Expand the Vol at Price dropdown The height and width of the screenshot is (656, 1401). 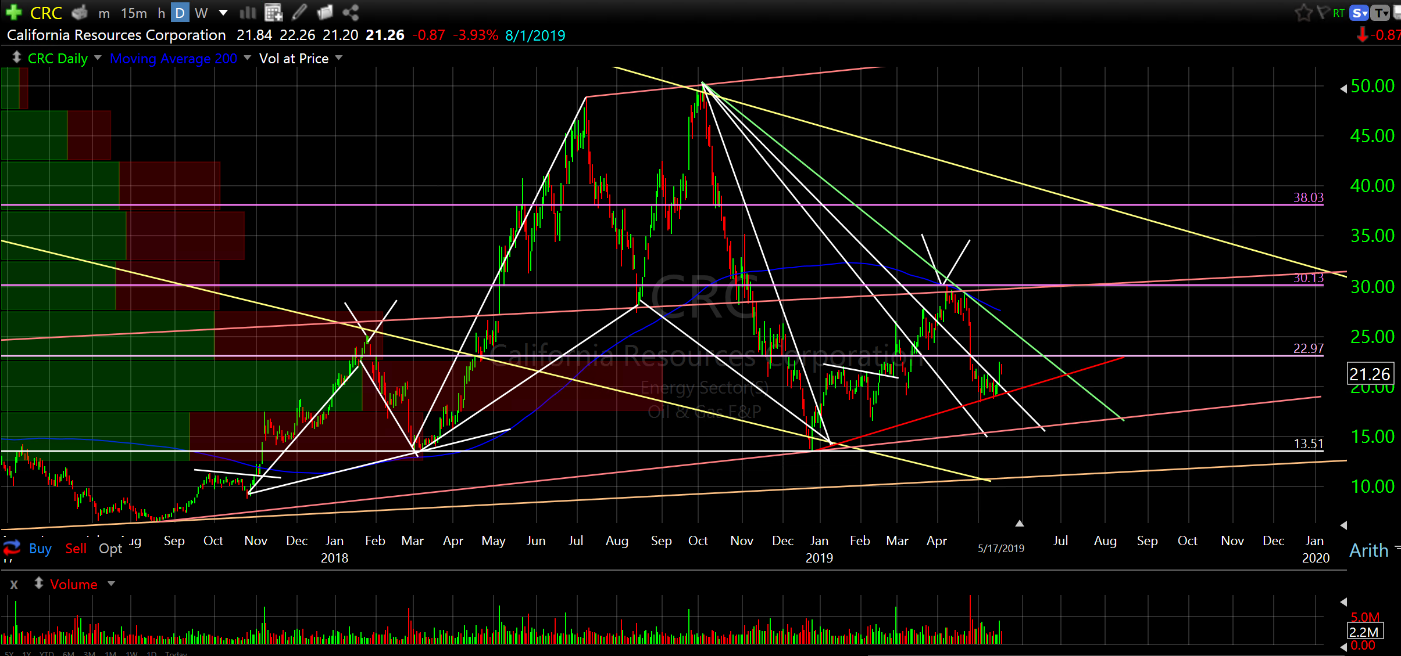pyautogui.click(x=339, y=58)
